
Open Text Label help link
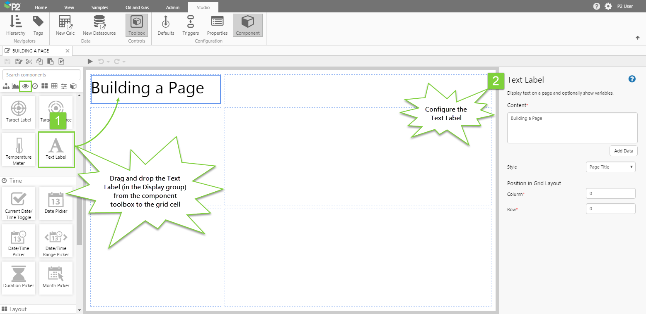(632, 79)
